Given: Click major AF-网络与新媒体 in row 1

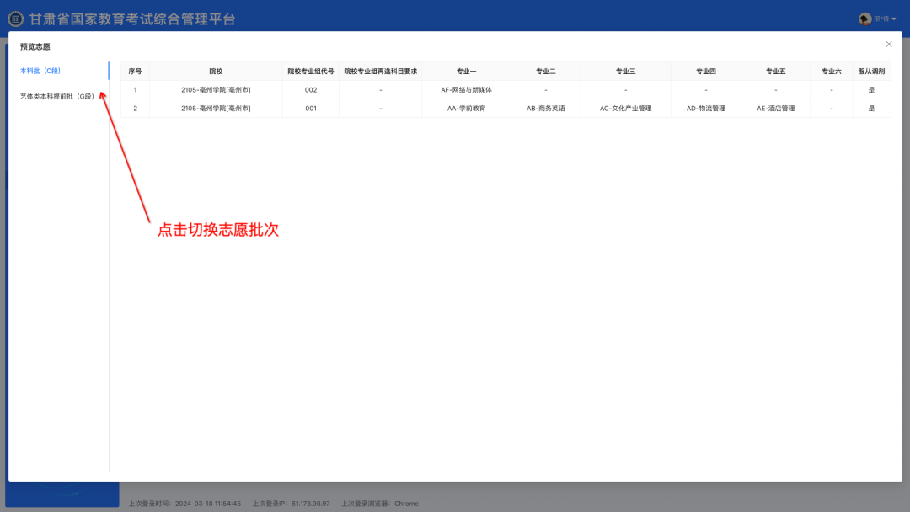Looking at the screenshot, I should (470, 89).
